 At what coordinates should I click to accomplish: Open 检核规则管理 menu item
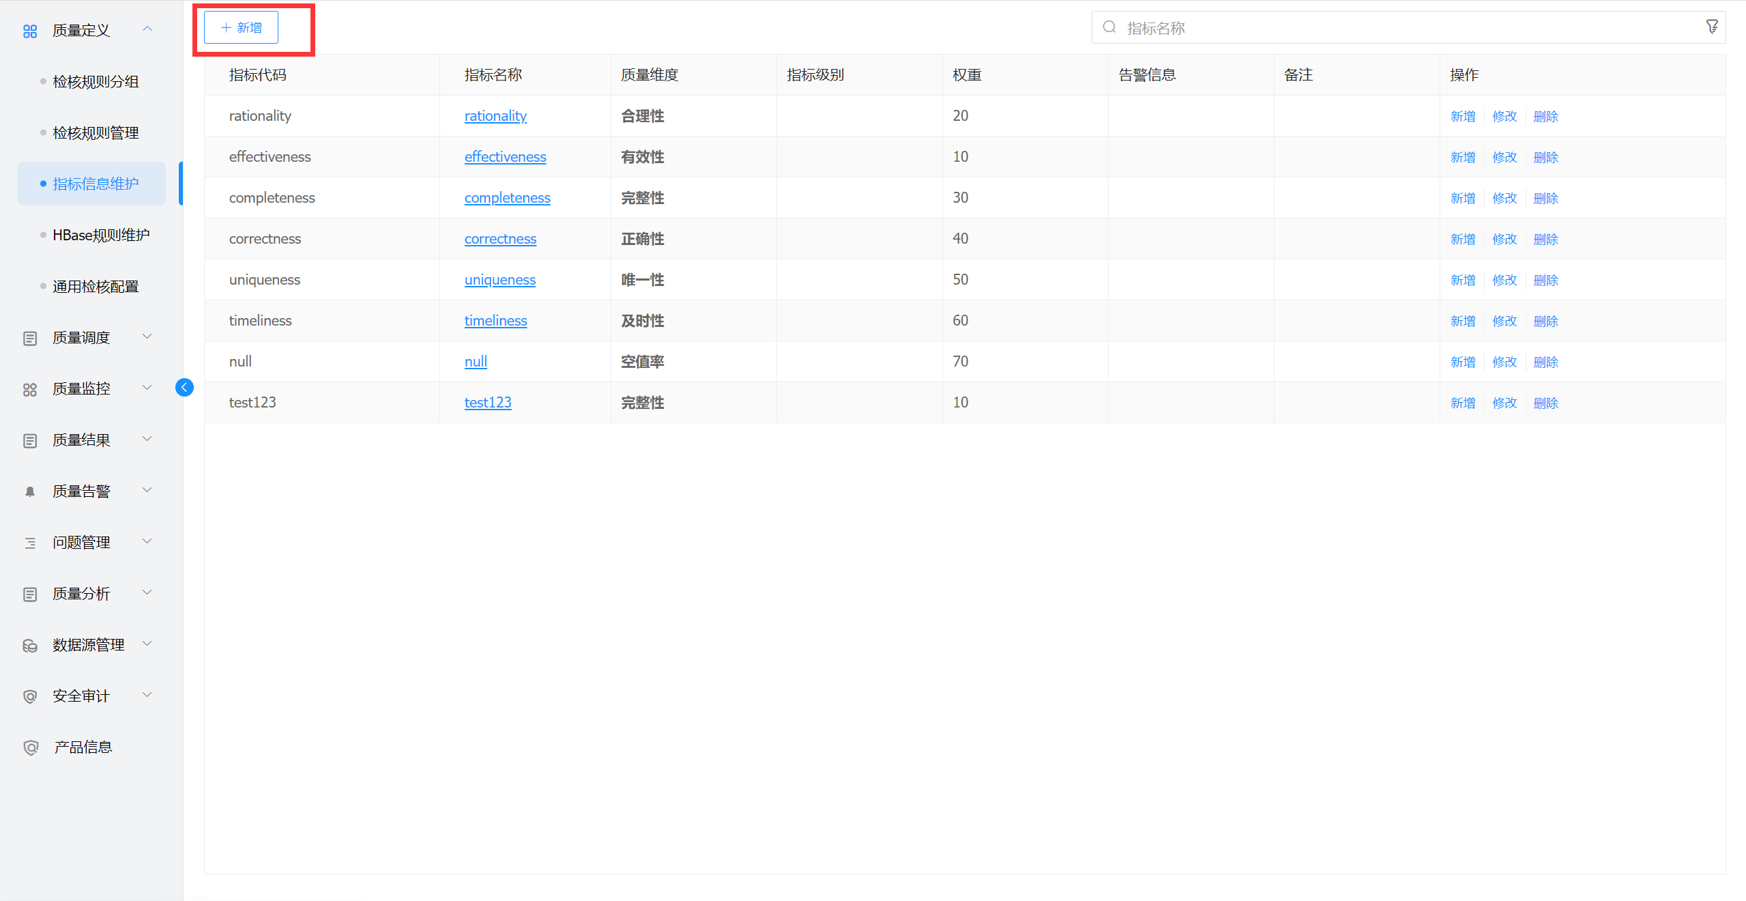click(x=96, y=132)
